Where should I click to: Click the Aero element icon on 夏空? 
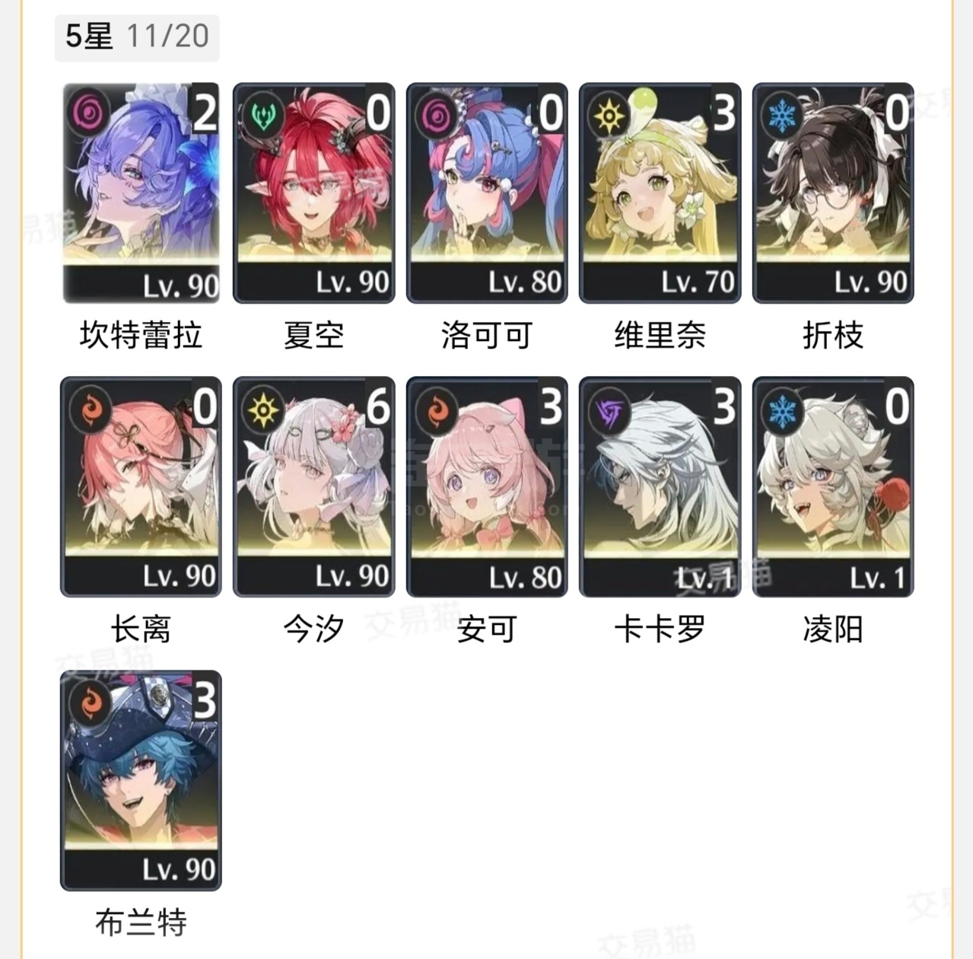point(264,116)
